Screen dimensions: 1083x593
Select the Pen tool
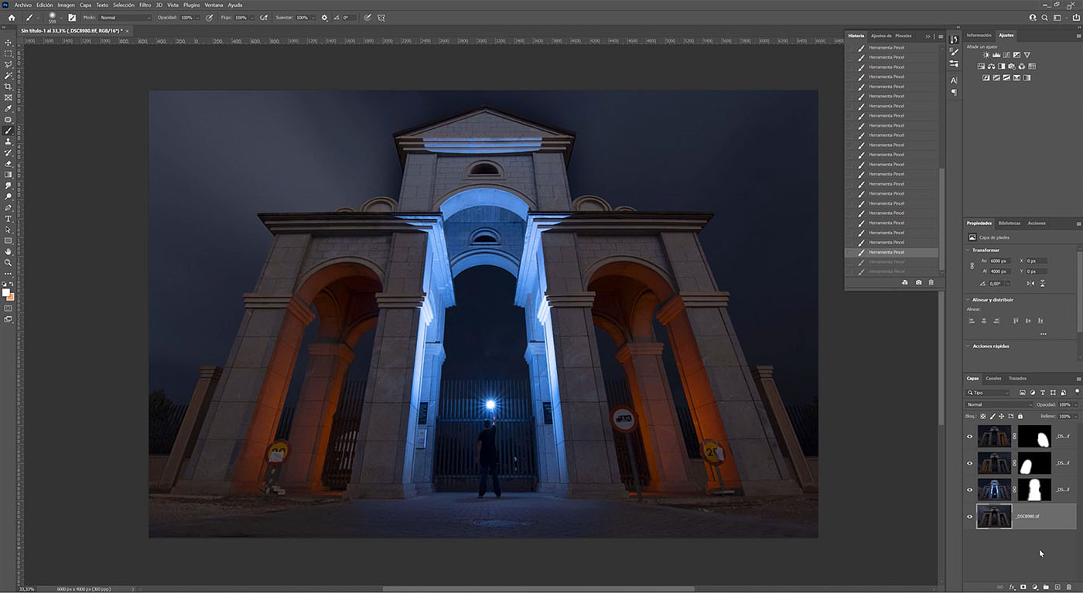point(9,208)
